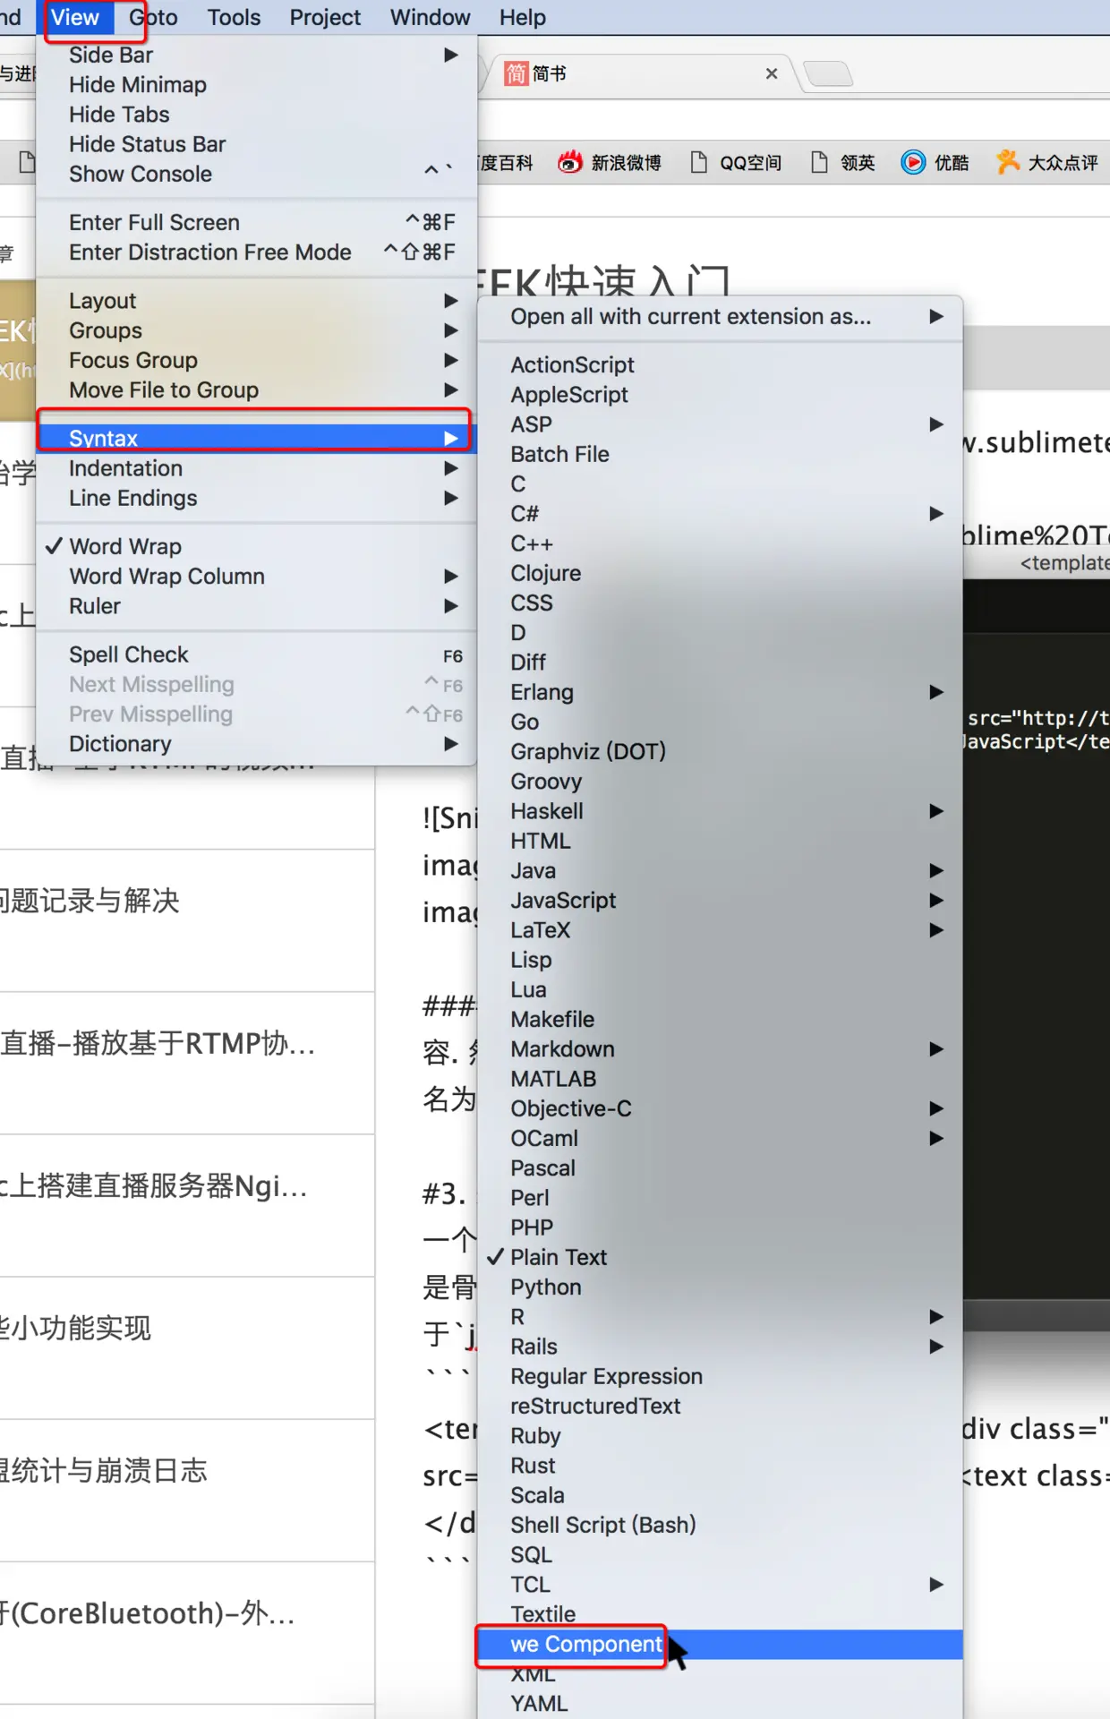Expand the Ruler submenu
Screen dimensions: 1110x1719
coord(256,606)
